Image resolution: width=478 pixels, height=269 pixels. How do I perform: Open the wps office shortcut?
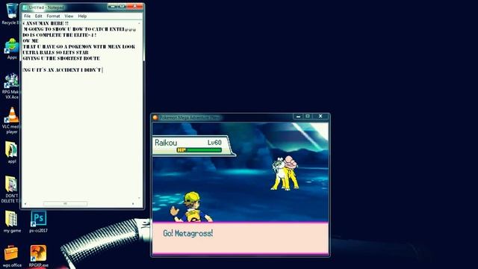tap(12, 256)
